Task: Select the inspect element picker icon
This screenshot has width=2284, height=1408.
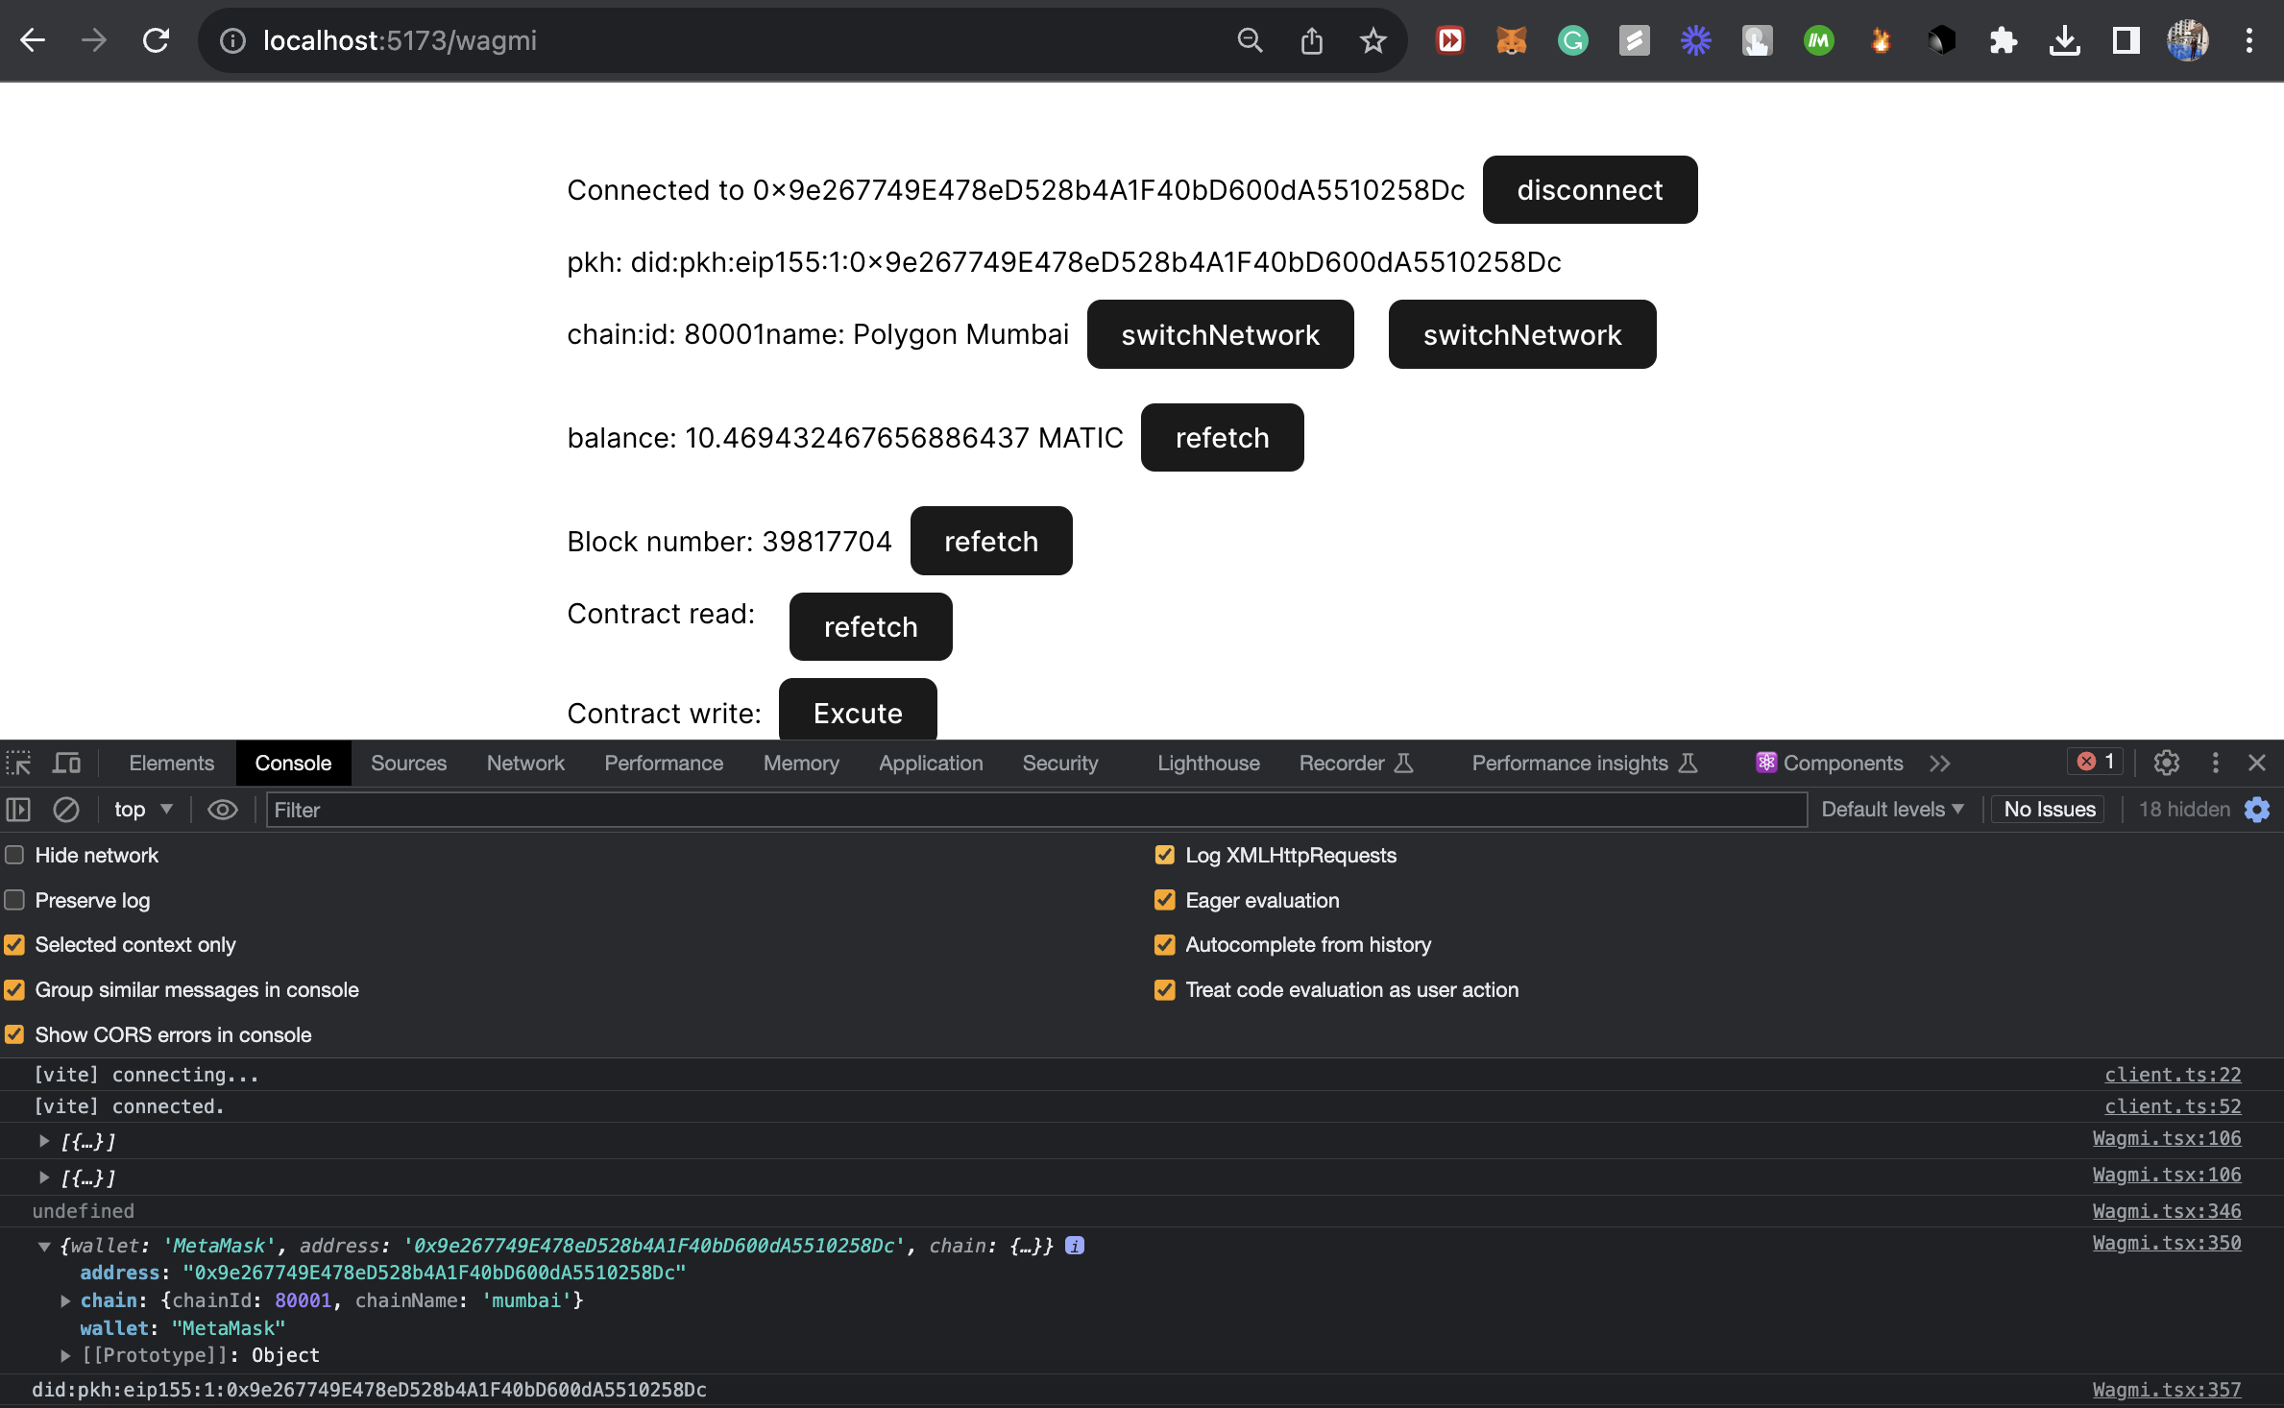Action: pyautogui.click(x=18, y=763)
